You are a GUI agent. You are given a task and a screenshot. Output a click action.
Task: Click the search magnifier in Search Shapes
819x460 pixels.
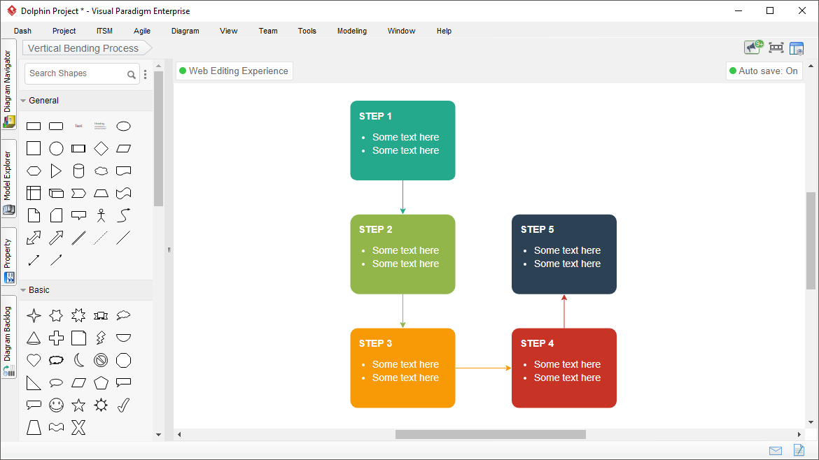point(131,75)
